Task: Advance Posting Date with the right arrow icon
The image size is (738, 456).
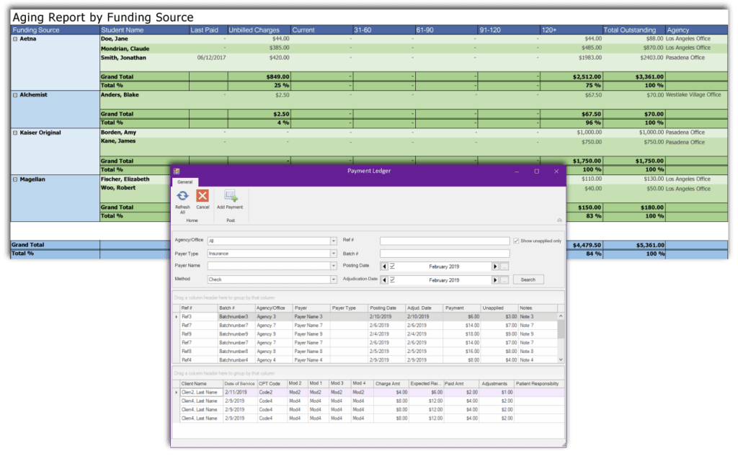Action: pos(496,266)
